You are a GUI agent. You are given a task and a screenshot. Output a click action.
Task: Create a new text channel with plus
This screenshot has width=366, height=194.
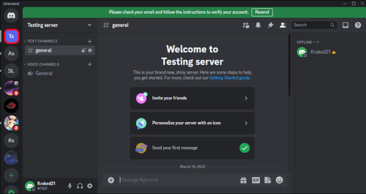[90, 41]
